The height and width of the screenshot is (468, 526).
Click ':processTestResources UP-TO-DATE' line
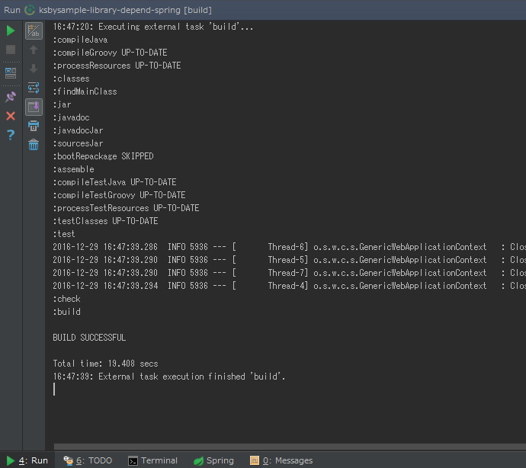tap(126, 208)
